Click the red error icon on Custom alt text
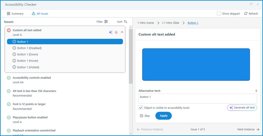The height and width of the screenshot is (136, 263). pyautogui.click(x=9, y=30)
